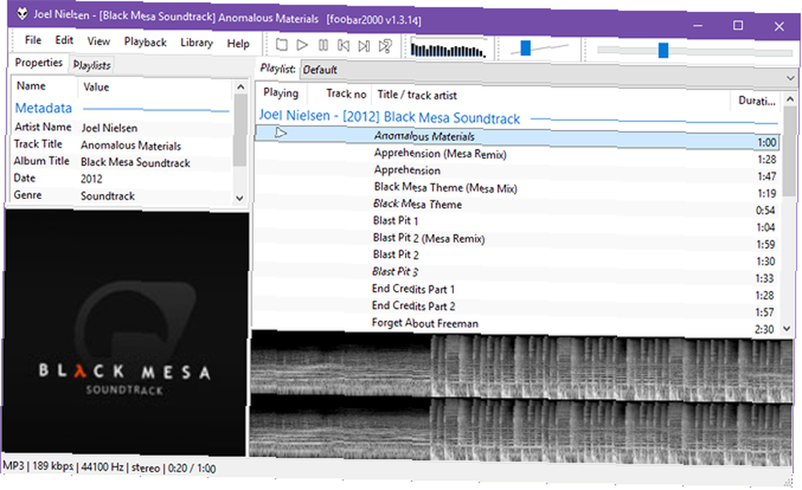
Task: Click the playlist scroll down arrow
Action: tap(788, 328)
